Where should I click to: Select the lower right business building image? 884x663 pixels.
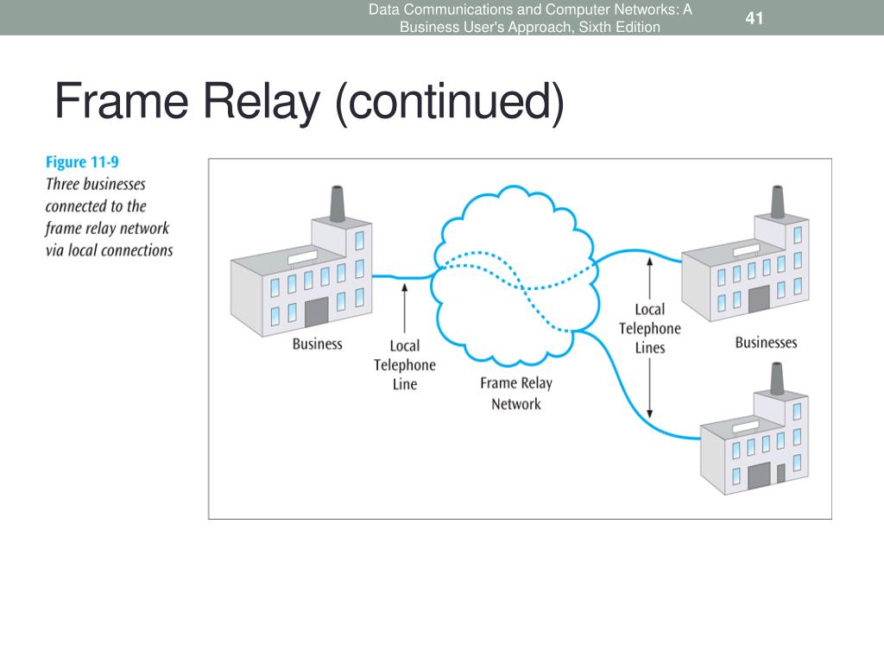coord(755,429)
